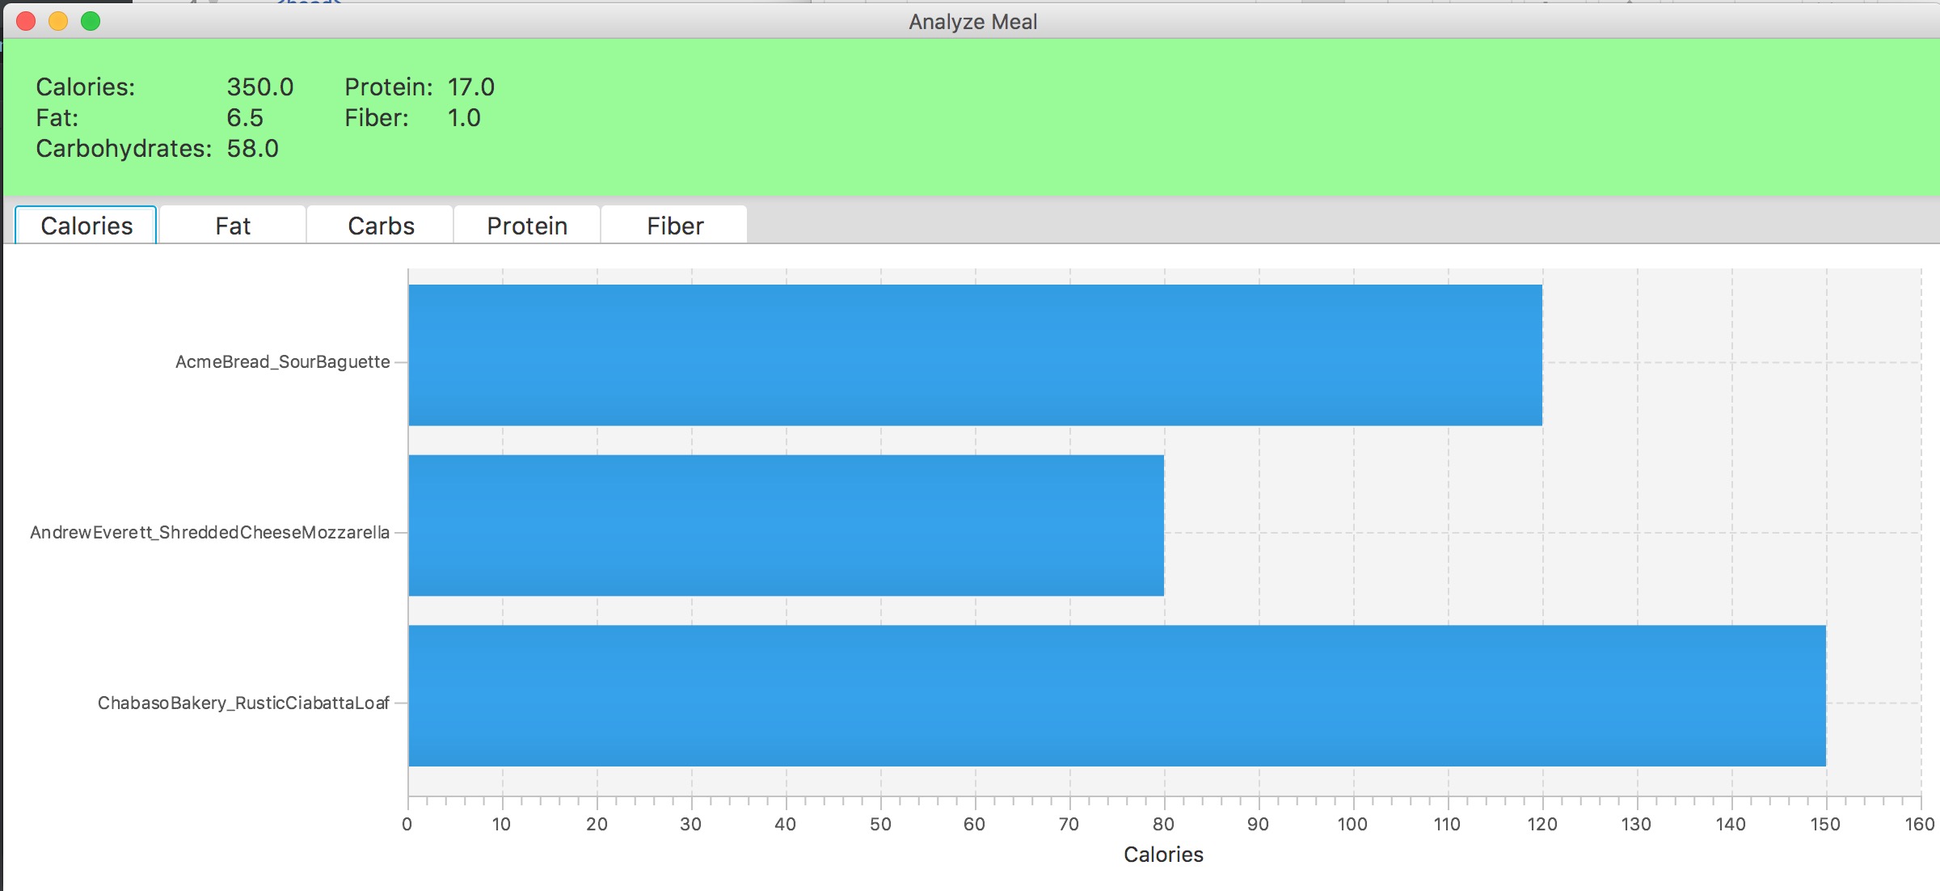1940x891 pixels.
Task: Maximize window using green button
Action: [91, 21]
